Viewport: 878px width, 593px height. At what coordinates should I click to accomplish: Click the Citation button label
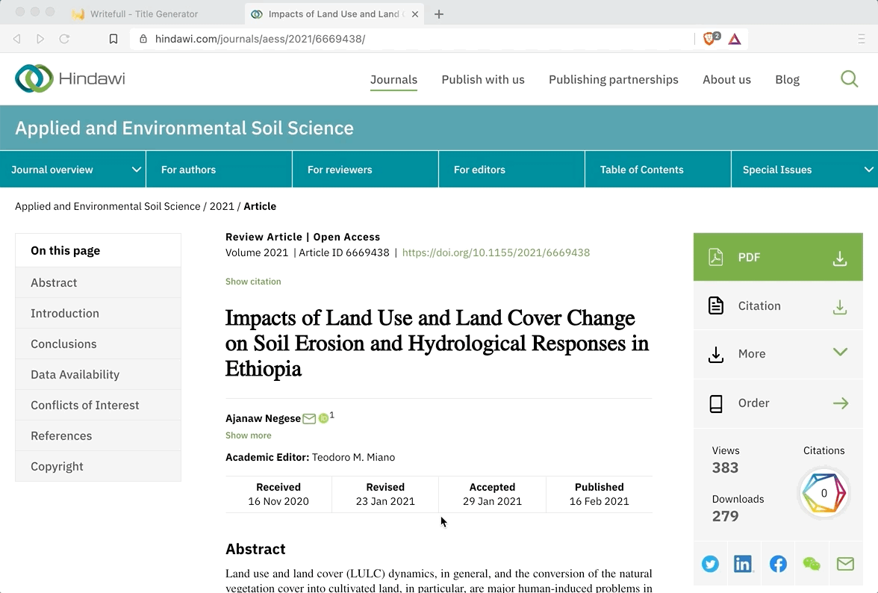click(759, 305)
